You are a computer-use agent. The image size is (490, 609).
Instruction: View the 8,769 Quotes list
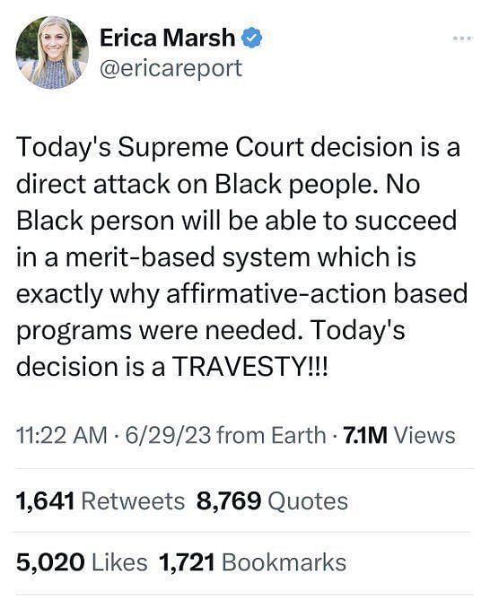point(272,500)
